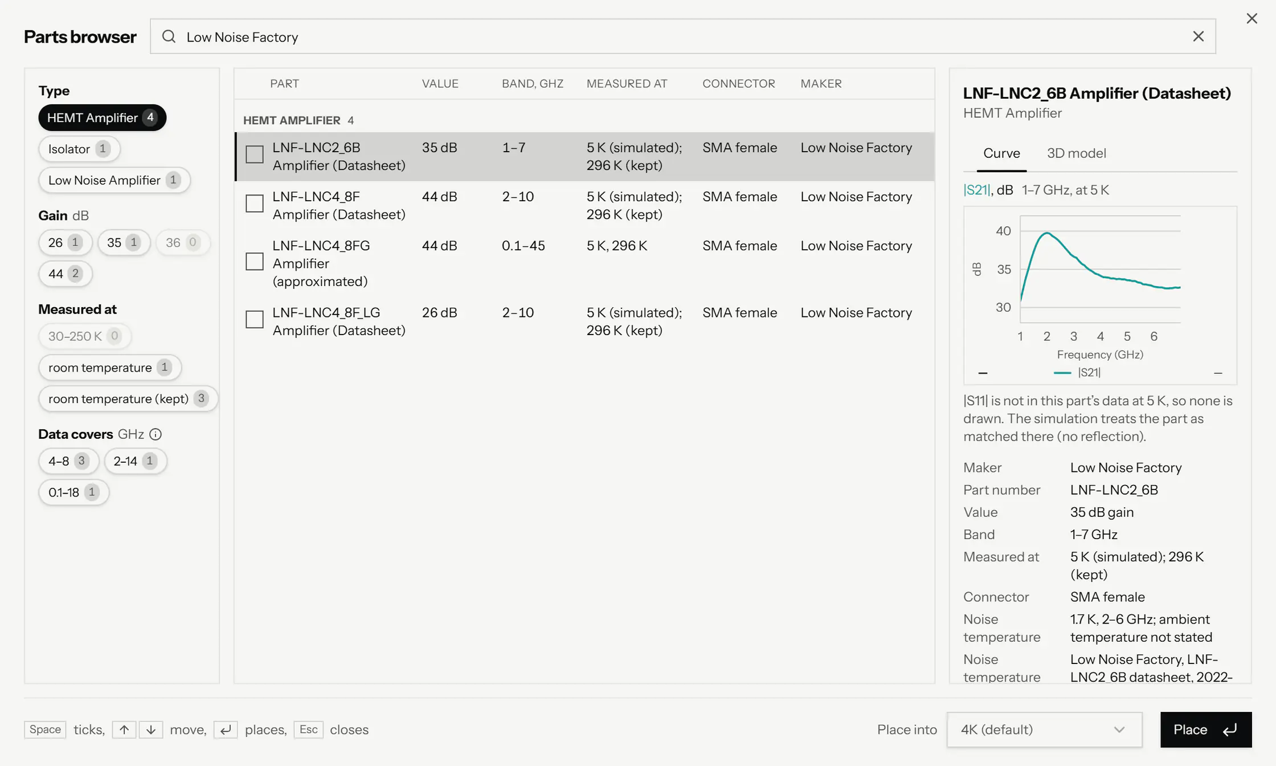Image resolution: width=1276 pixels, height=766 pixels.
Task: Click the Esc key hint
Action: [x=308, y=730]
